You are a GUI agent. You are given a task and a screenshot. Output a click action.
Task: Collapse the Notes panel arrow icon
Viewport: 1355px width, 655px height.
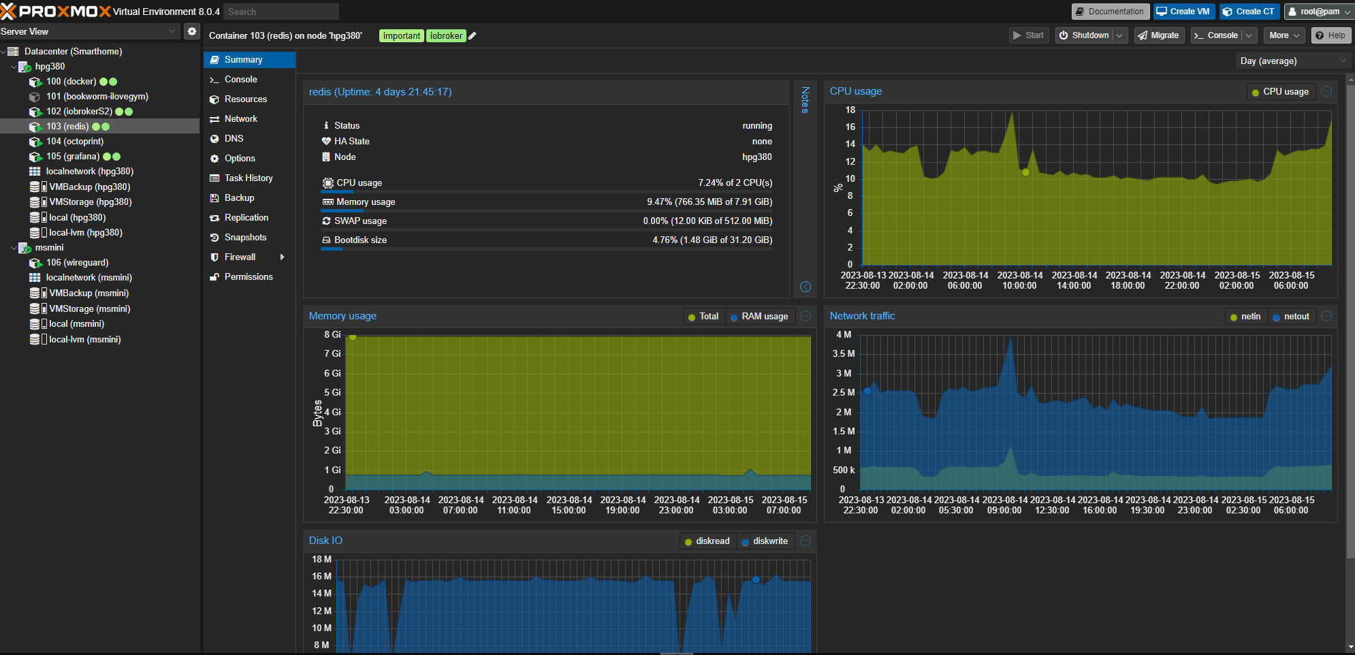pos(806,287)
